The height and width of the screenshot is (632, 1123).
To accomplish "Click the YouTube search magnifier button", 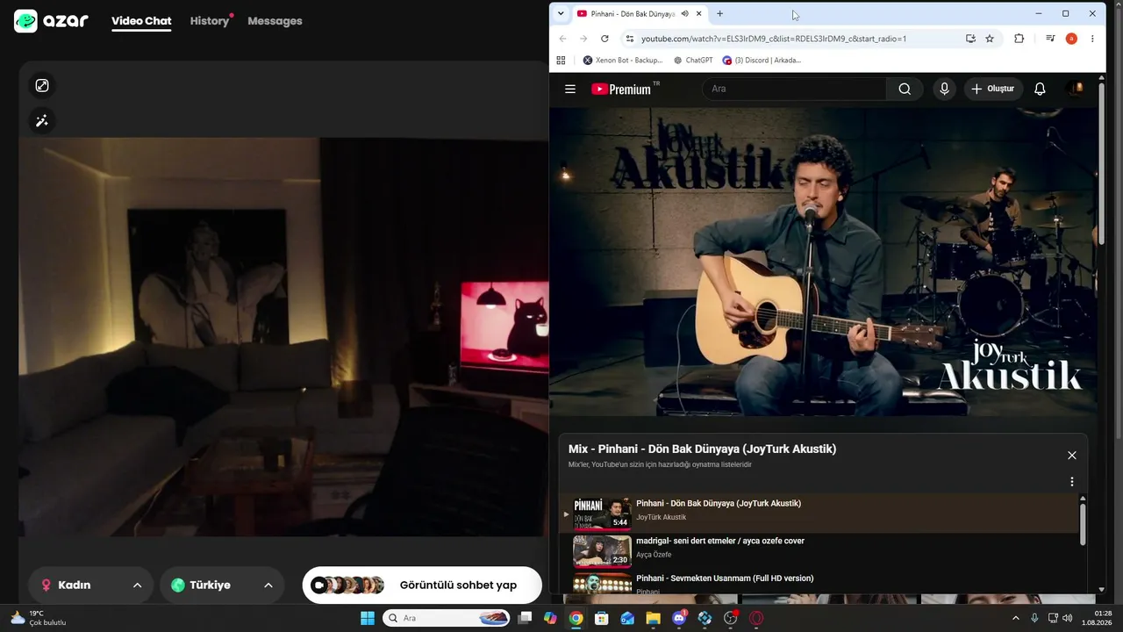I will pos(905,89).
